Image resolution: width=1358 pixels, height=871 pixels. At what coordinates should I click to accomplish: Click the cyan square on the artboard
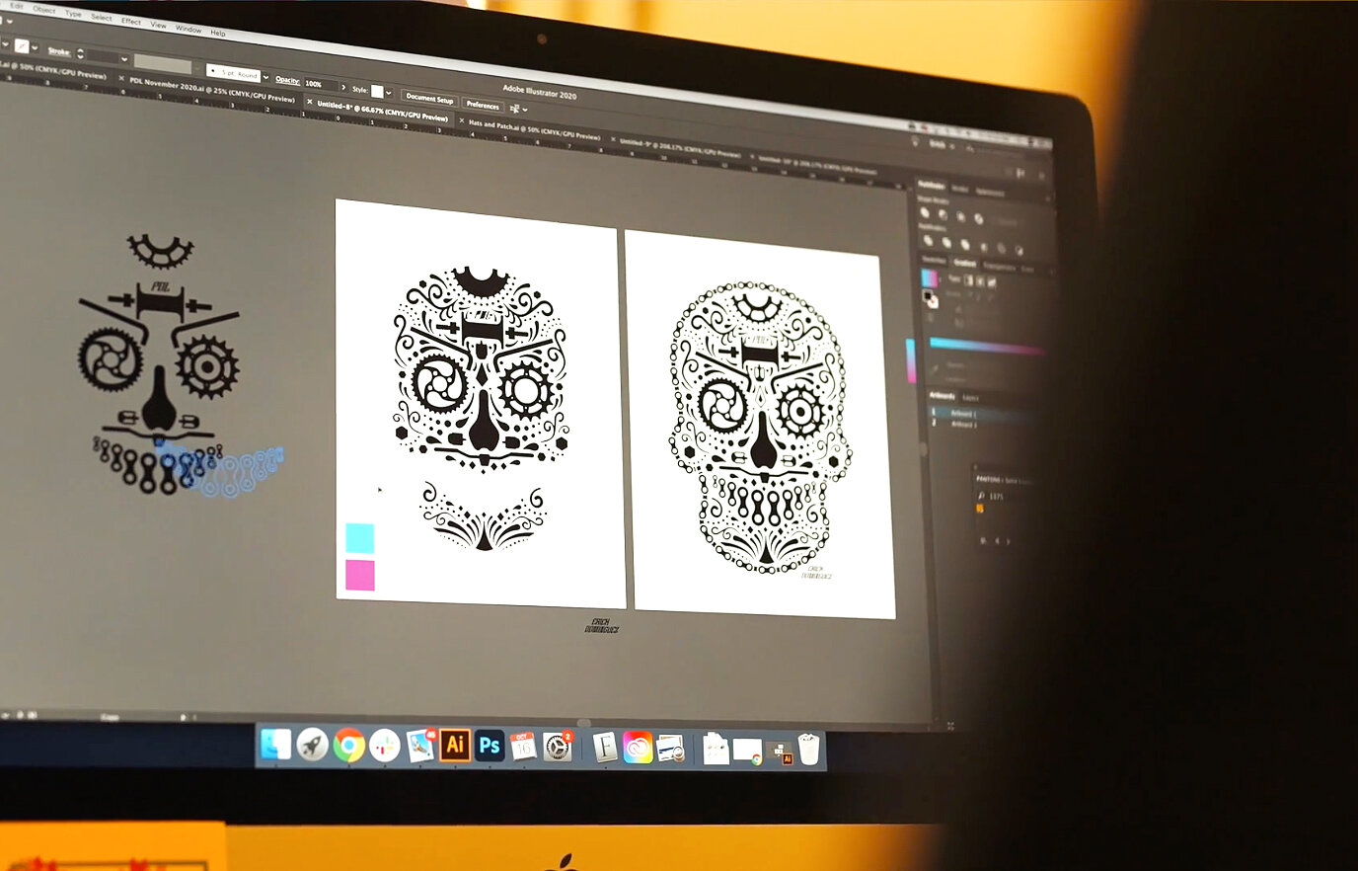click(x=359, y=538)
